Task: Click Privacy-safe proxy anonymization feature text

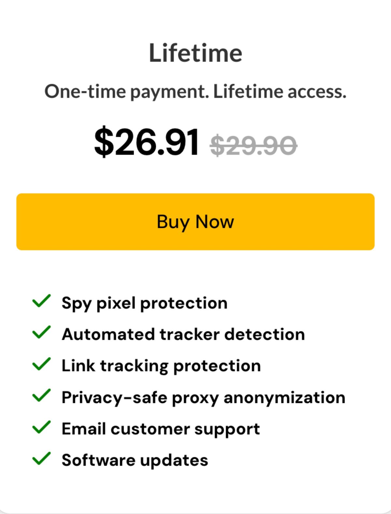Action: [204, 398]
